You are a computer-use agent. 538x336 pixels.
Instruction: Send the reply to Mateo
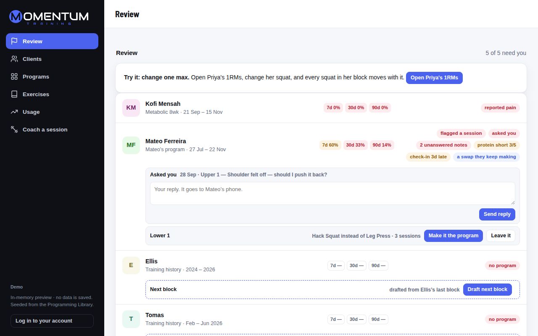[x=497, y=214]
